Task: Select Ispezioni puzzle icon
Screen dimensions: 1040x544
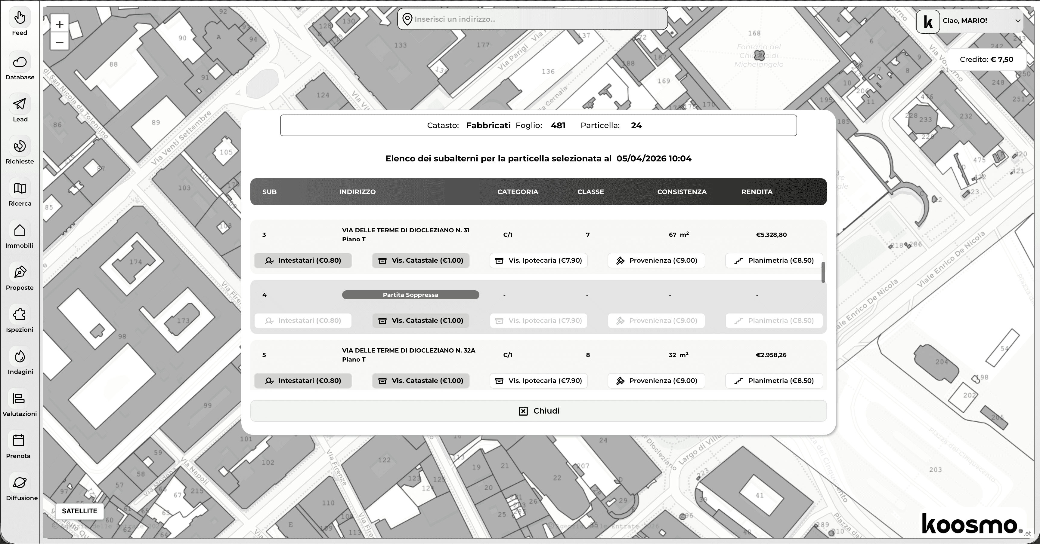Action: 19,315
